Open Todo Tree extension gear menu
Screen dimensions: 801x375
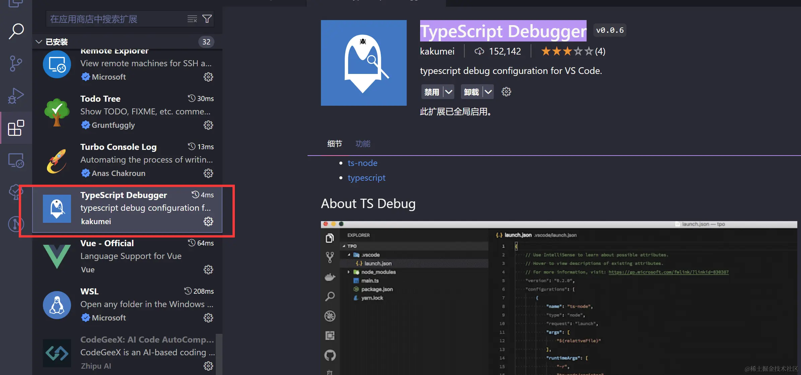click(208, 125)
